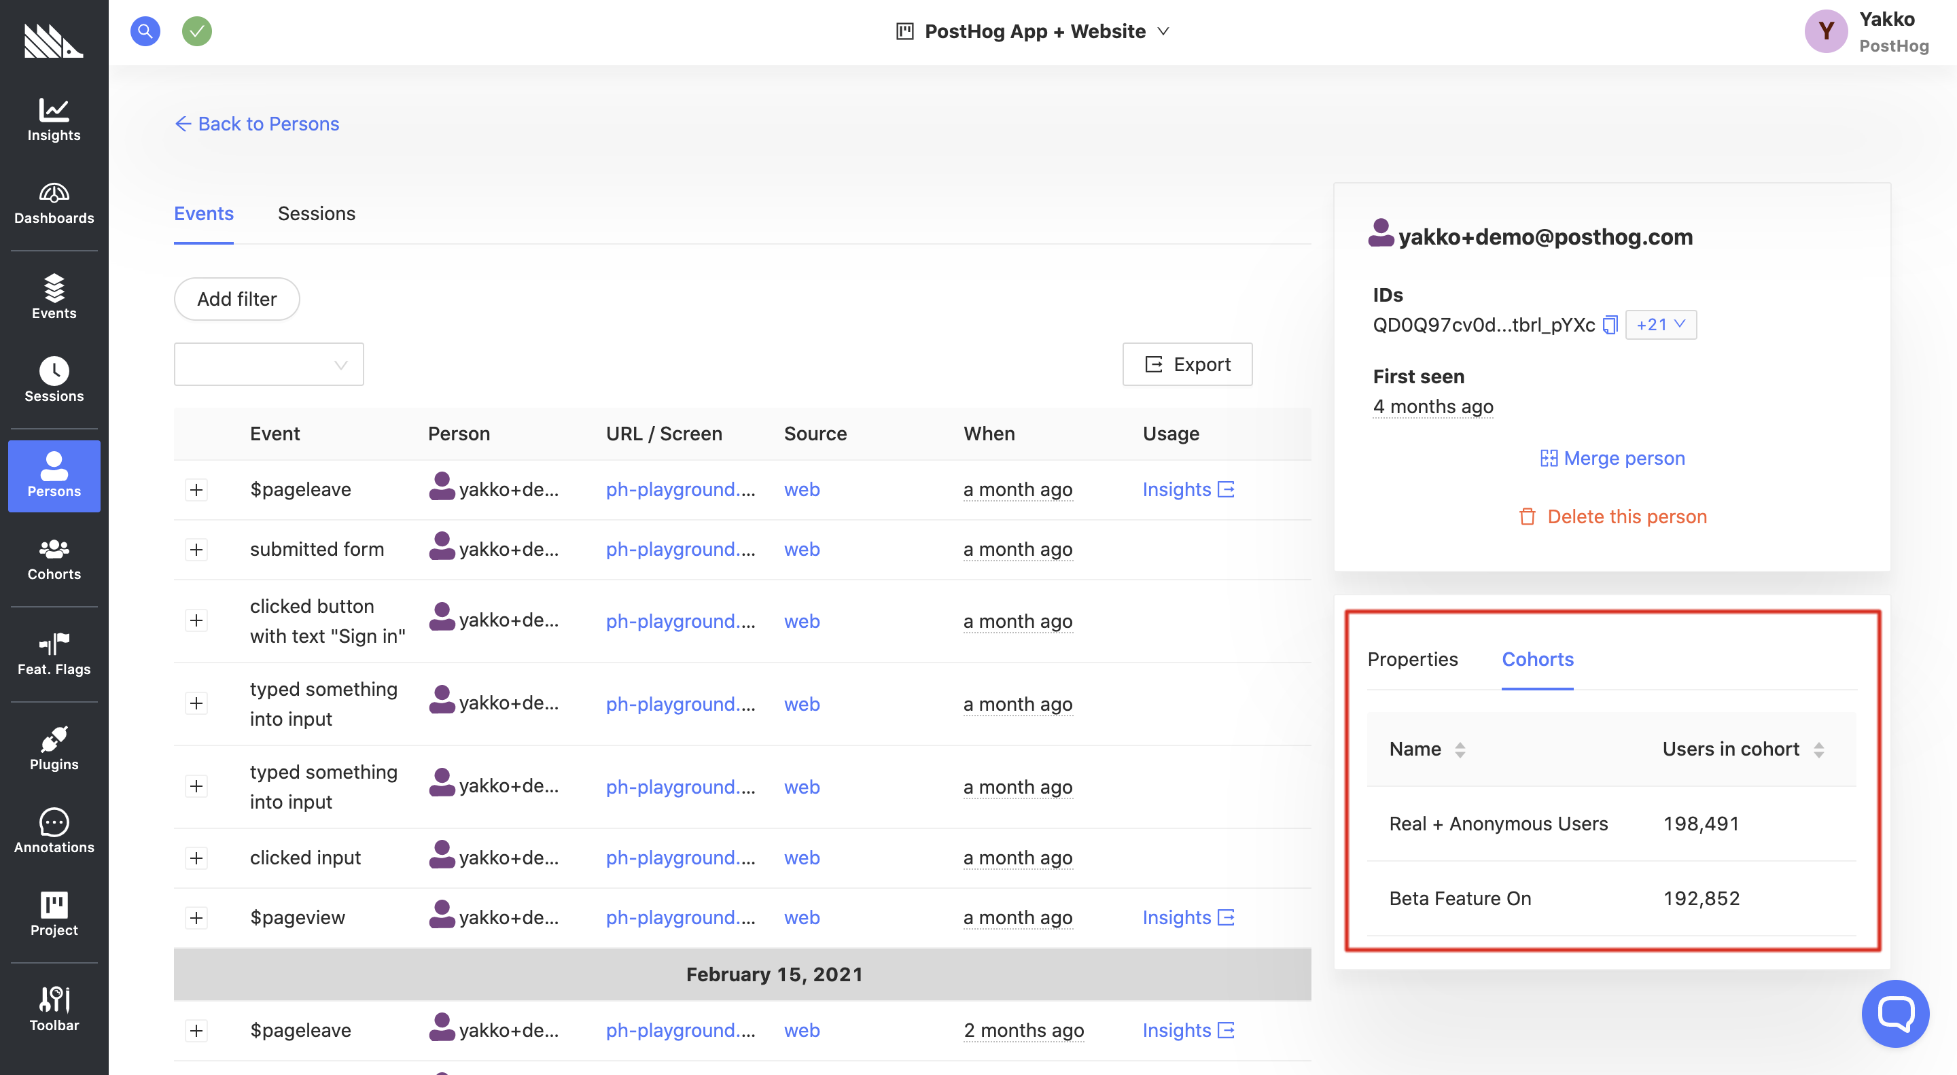This screenshot has height=1075, width=1957.
Task: Expand the +21 additional IDs dropdown
Action: coord(1660,324)
